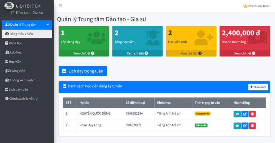Open Giảng viên in the sidebar

(17, 71)
